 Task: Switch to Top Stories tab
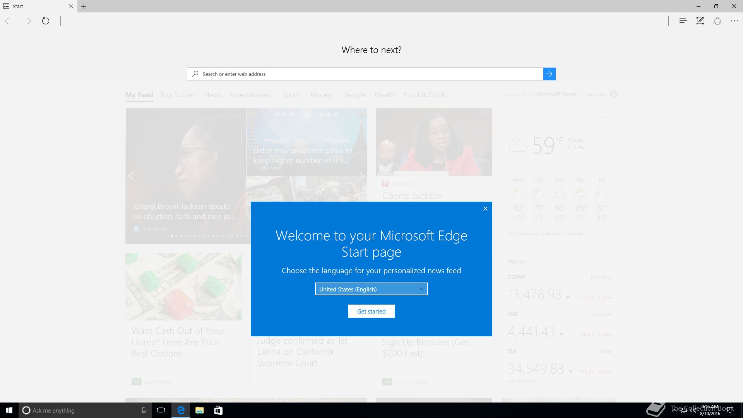click(178, 95)
